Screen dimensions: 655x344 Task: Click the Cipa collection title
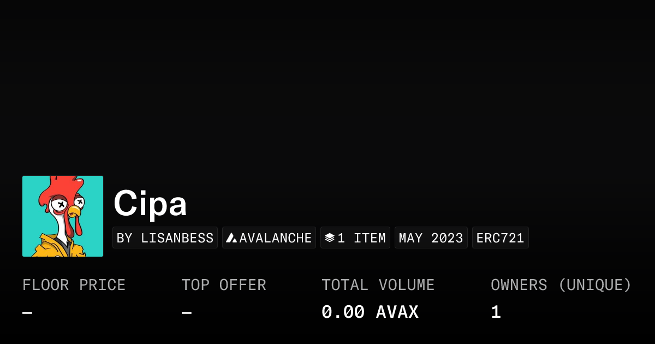(150, 204)
